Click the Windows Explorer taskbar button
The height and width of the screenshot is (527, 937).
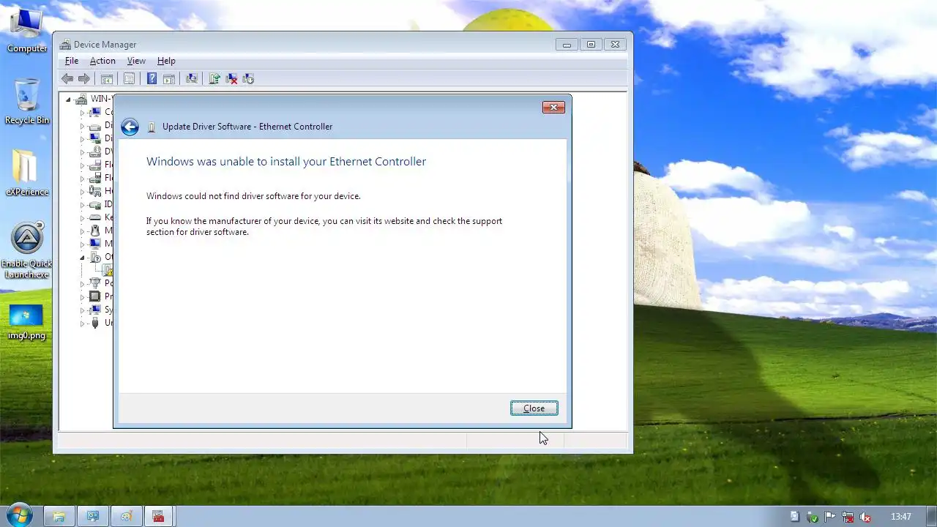click(59, 516)
